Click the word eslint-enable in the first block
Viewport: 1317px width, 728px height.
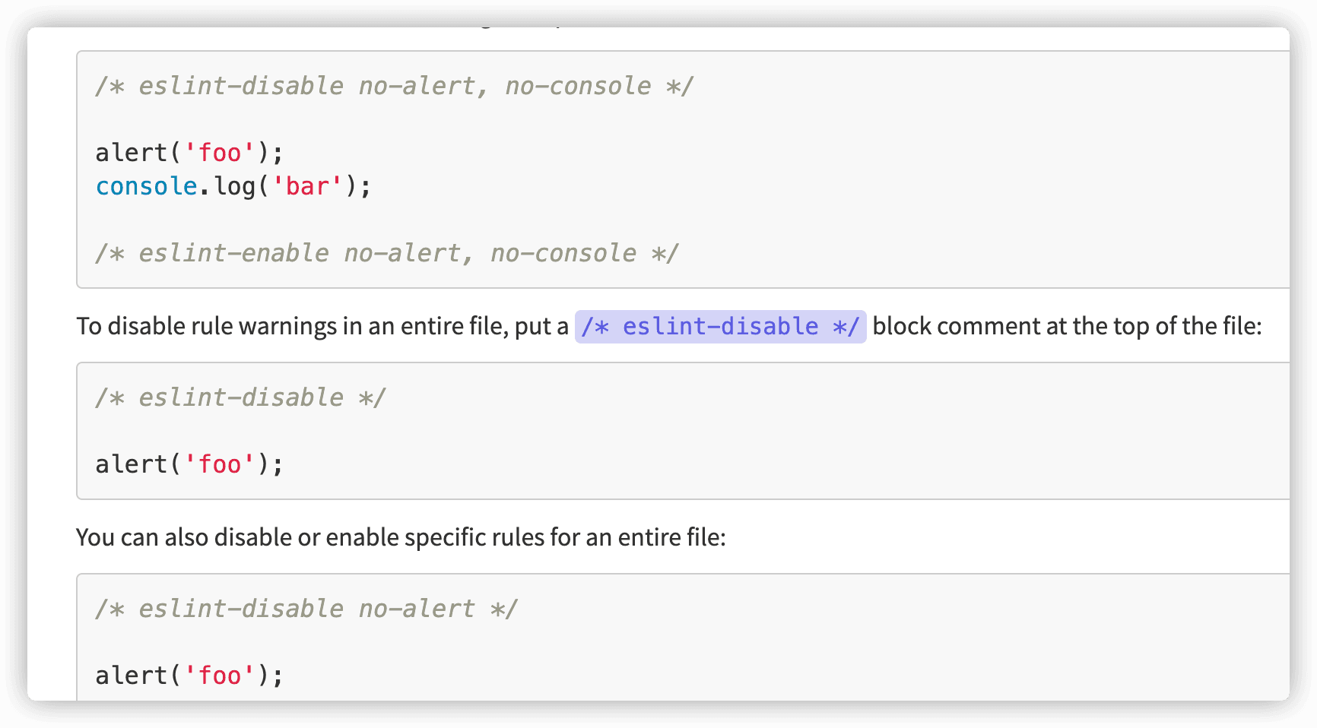tap(233, 253)
